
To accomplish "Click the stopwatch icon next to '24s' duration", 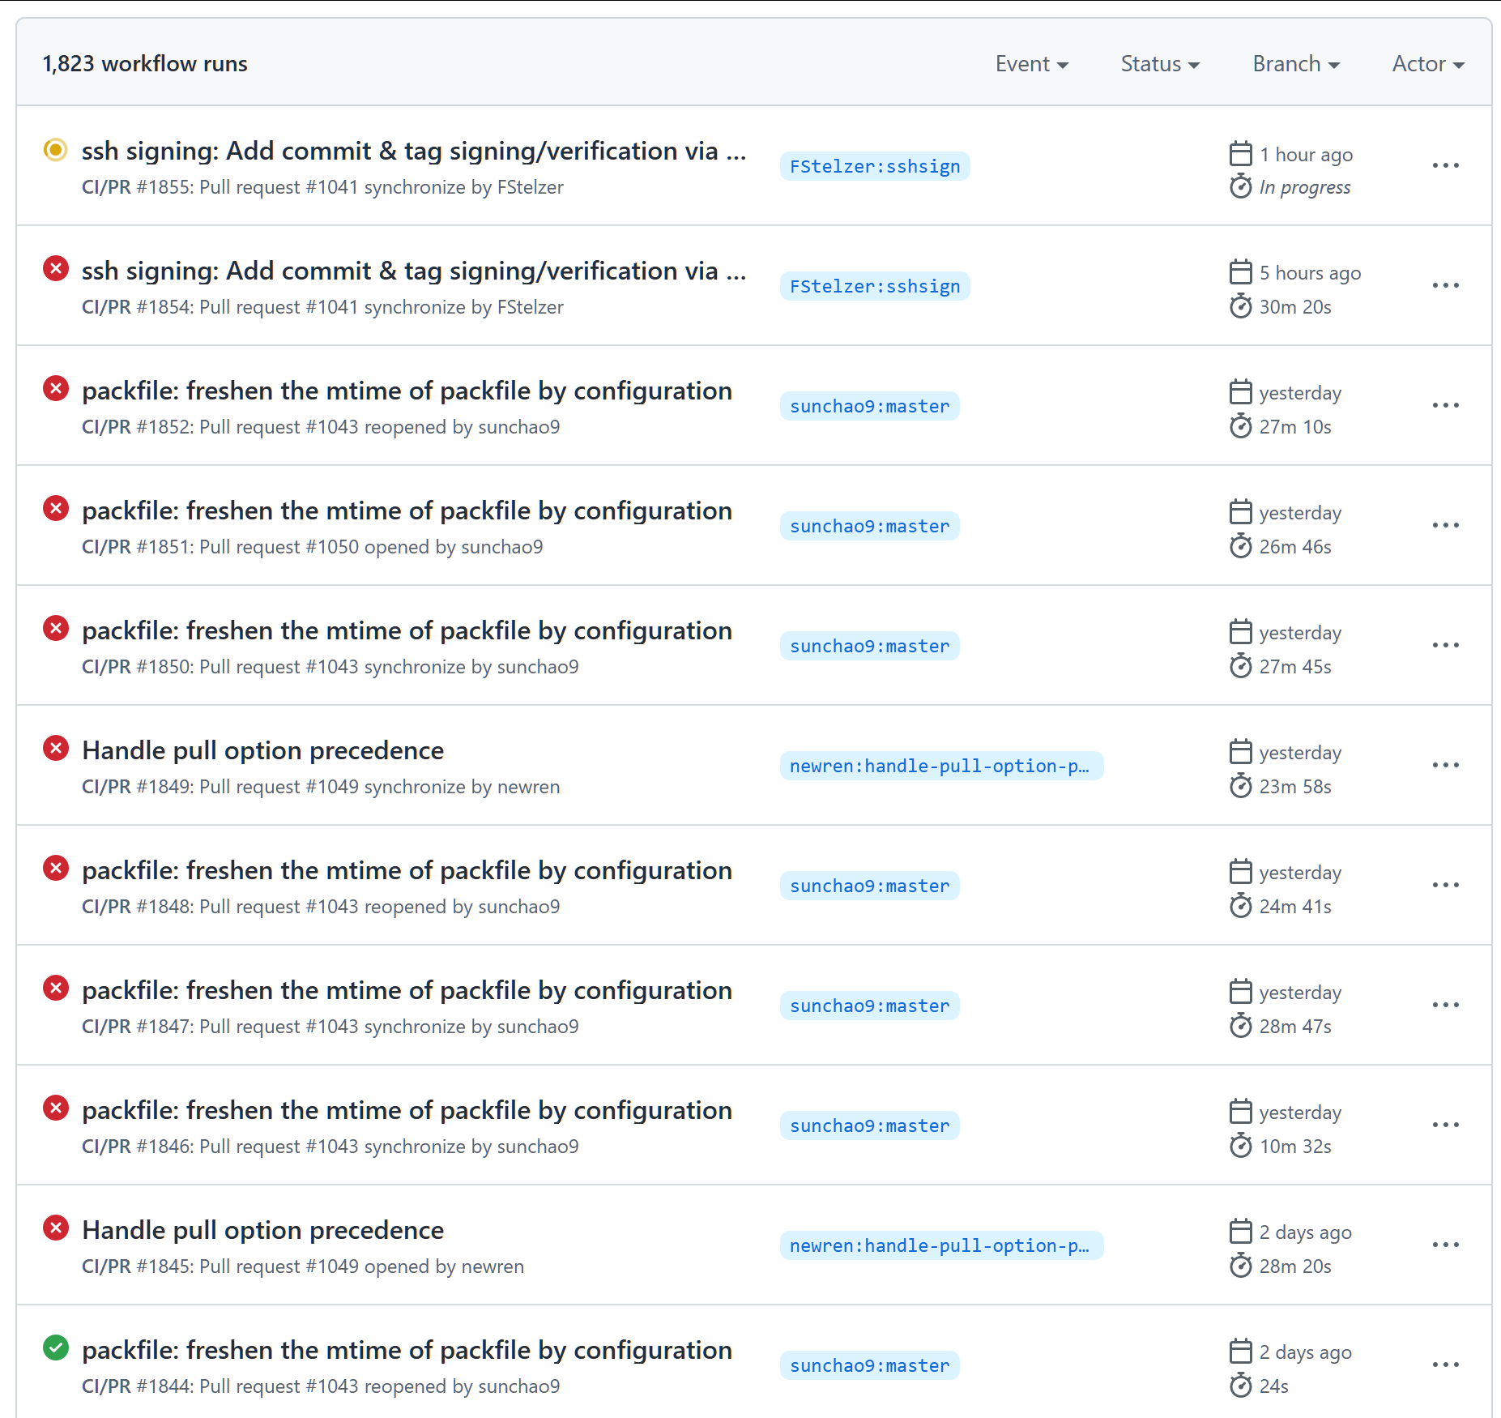I will (x=1241, y=1386).
